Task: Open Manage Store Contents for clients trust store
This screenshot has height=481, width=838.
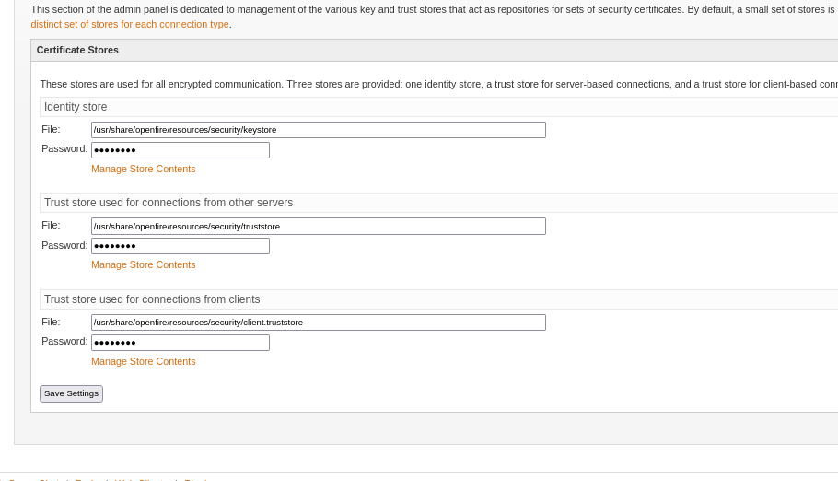Action: 144,362
